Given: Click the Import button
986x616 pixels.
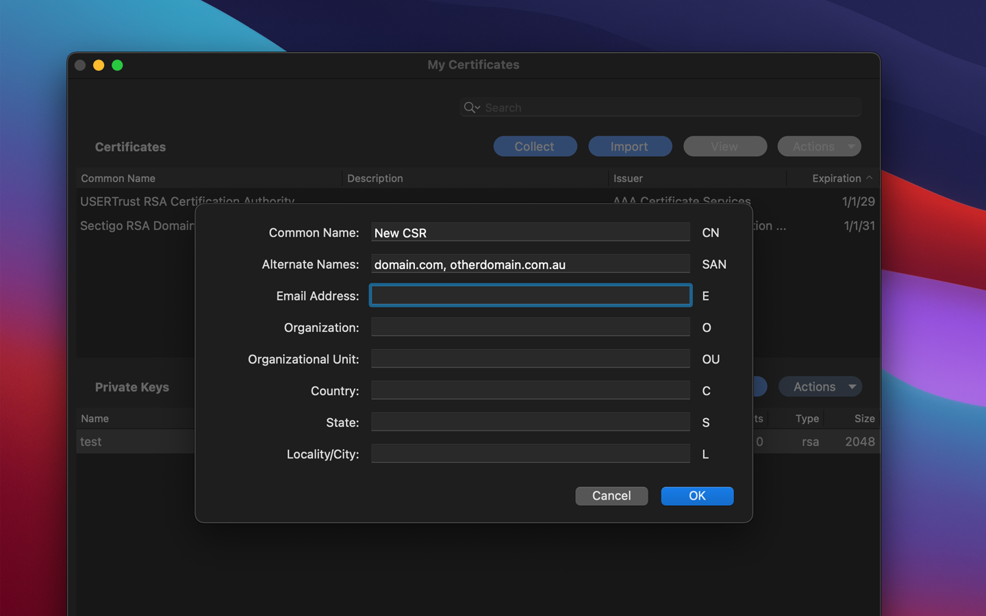Looking at the screenshot, I should (x=630, y=146).
